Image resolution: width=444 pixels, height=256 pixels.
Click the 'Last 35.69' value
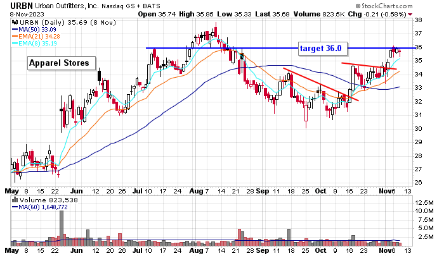click(272, 14)
